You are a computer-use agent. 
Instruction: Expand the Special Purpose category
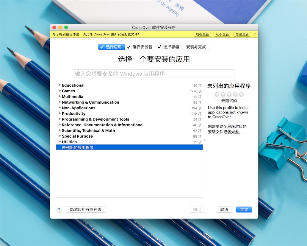coord(59,136)
